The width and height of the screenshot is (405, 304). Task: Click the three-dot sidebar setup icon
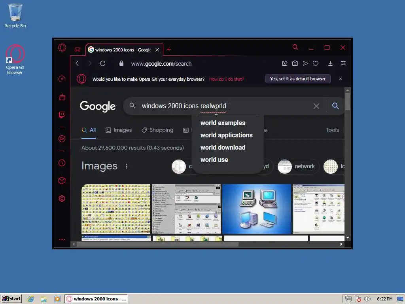(x=62, y=239)
